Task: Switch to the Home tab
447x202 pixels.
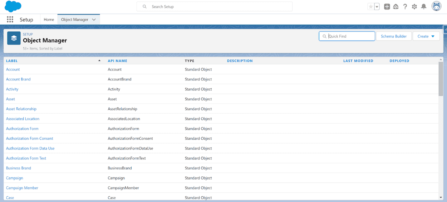Action: click(x=49, y=20)
